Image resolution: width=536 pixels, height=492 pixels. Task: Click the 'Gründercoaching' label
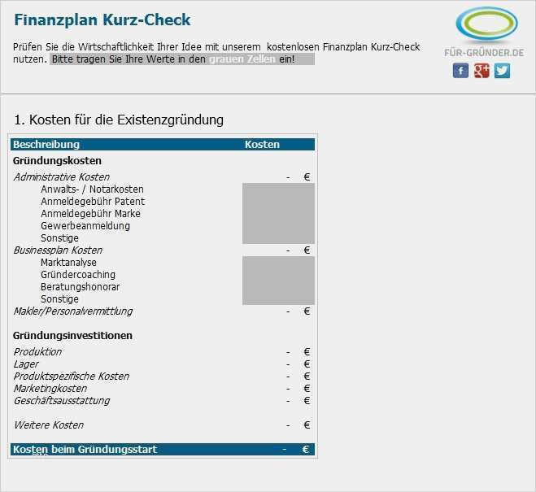point(78,275)
